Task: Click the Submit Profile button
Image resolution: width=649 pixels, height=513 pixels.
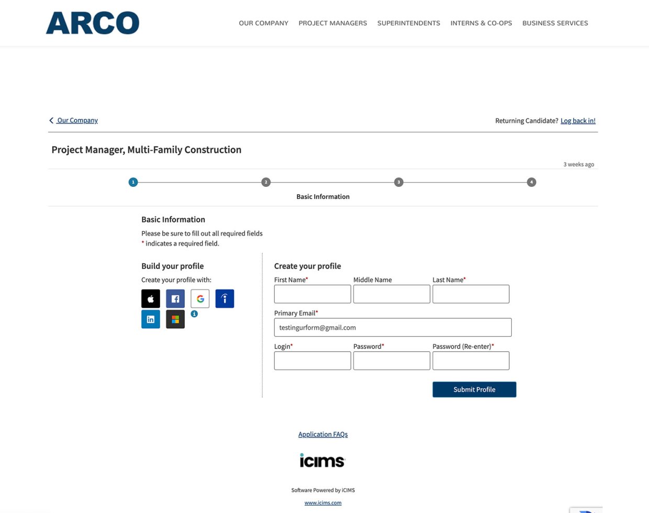Action: click(474, 389)
